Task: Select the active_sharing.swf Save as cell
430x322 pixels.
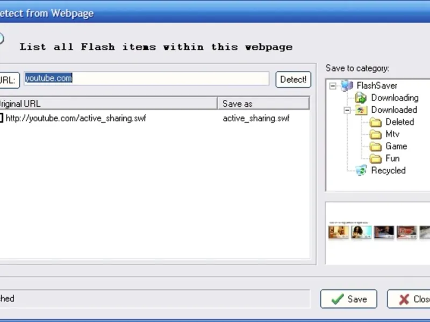Action: (256, 118)
